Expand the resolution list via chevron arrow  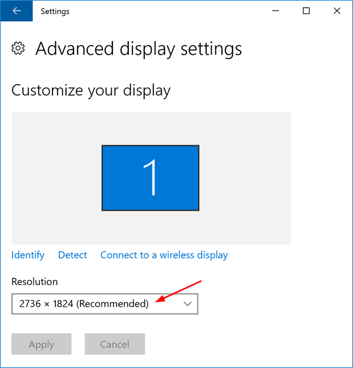pyautogui.click(x=188, y=303)
